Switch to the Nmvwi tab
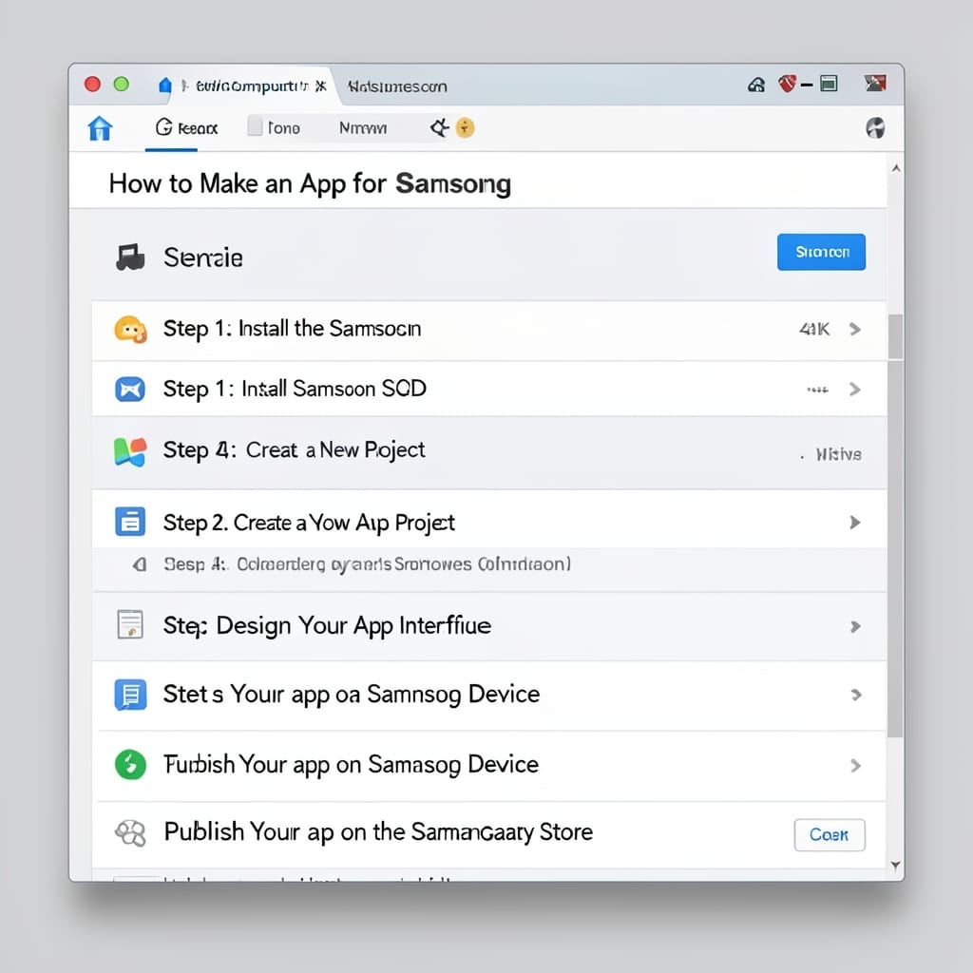The width and height of the screenshot is (973, 973). click(x=363, y=128)
